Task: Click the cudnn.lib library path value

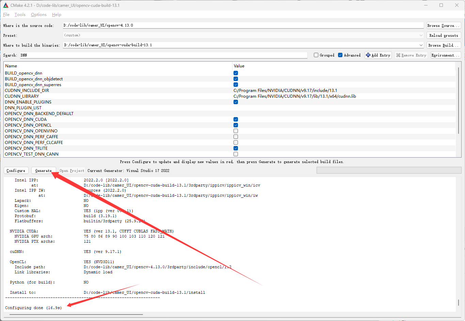Action: tap(295, 96)
